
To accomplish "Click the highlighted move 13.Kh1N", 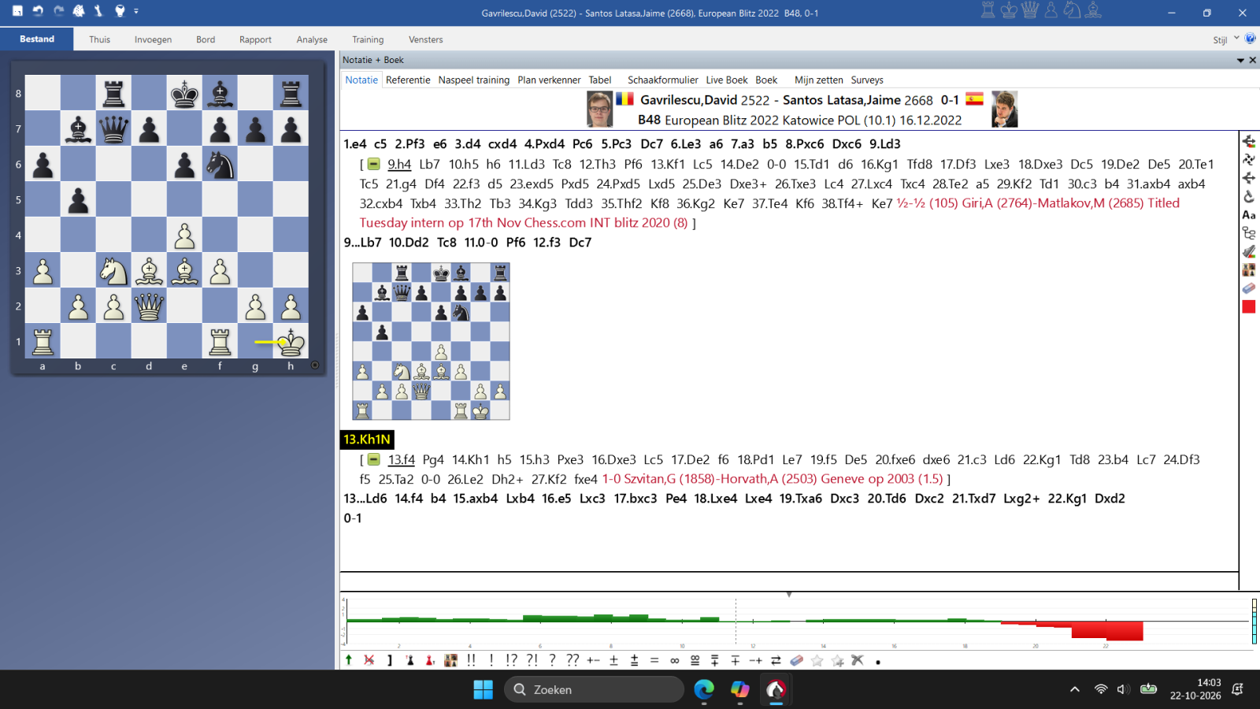I will [x=367, y=440].
